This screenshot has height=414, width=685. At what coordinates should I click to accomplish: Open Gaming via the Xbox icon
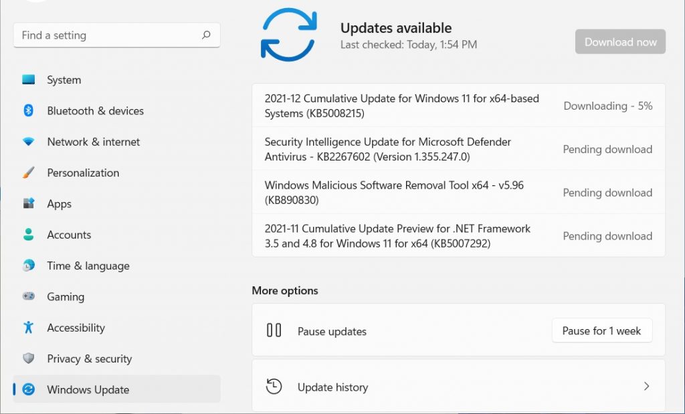pyautogui.click(x=28, y=296)
